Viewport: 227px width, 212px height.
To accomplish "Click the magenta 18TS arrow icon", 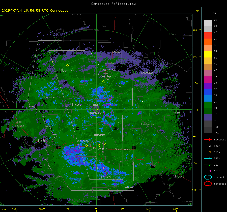I will (208, 171).
